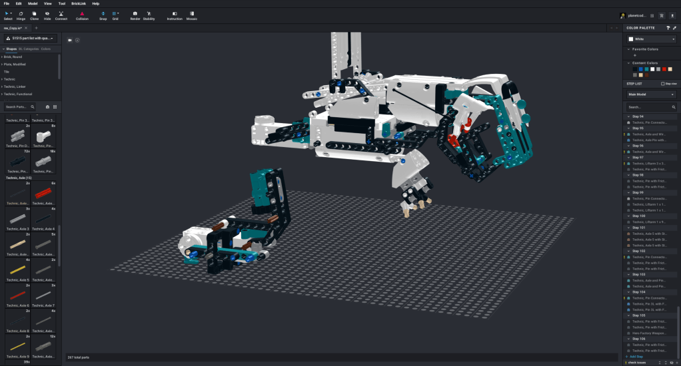Switch to the Colors tab
Viewport: 681px width, 366px height.
tap(46, 49)
